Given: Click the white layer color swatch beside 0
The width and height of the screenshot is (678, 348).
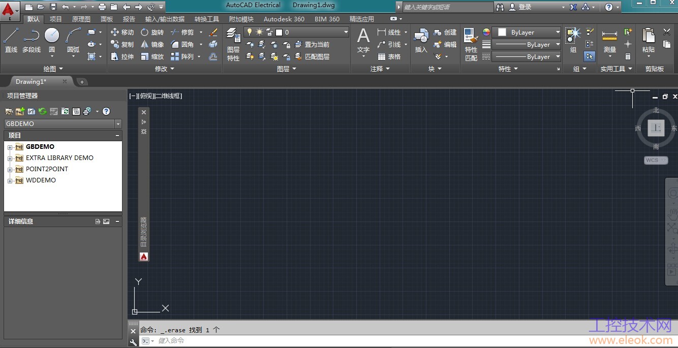Looking at the screenshot, I should pos(279,32).
